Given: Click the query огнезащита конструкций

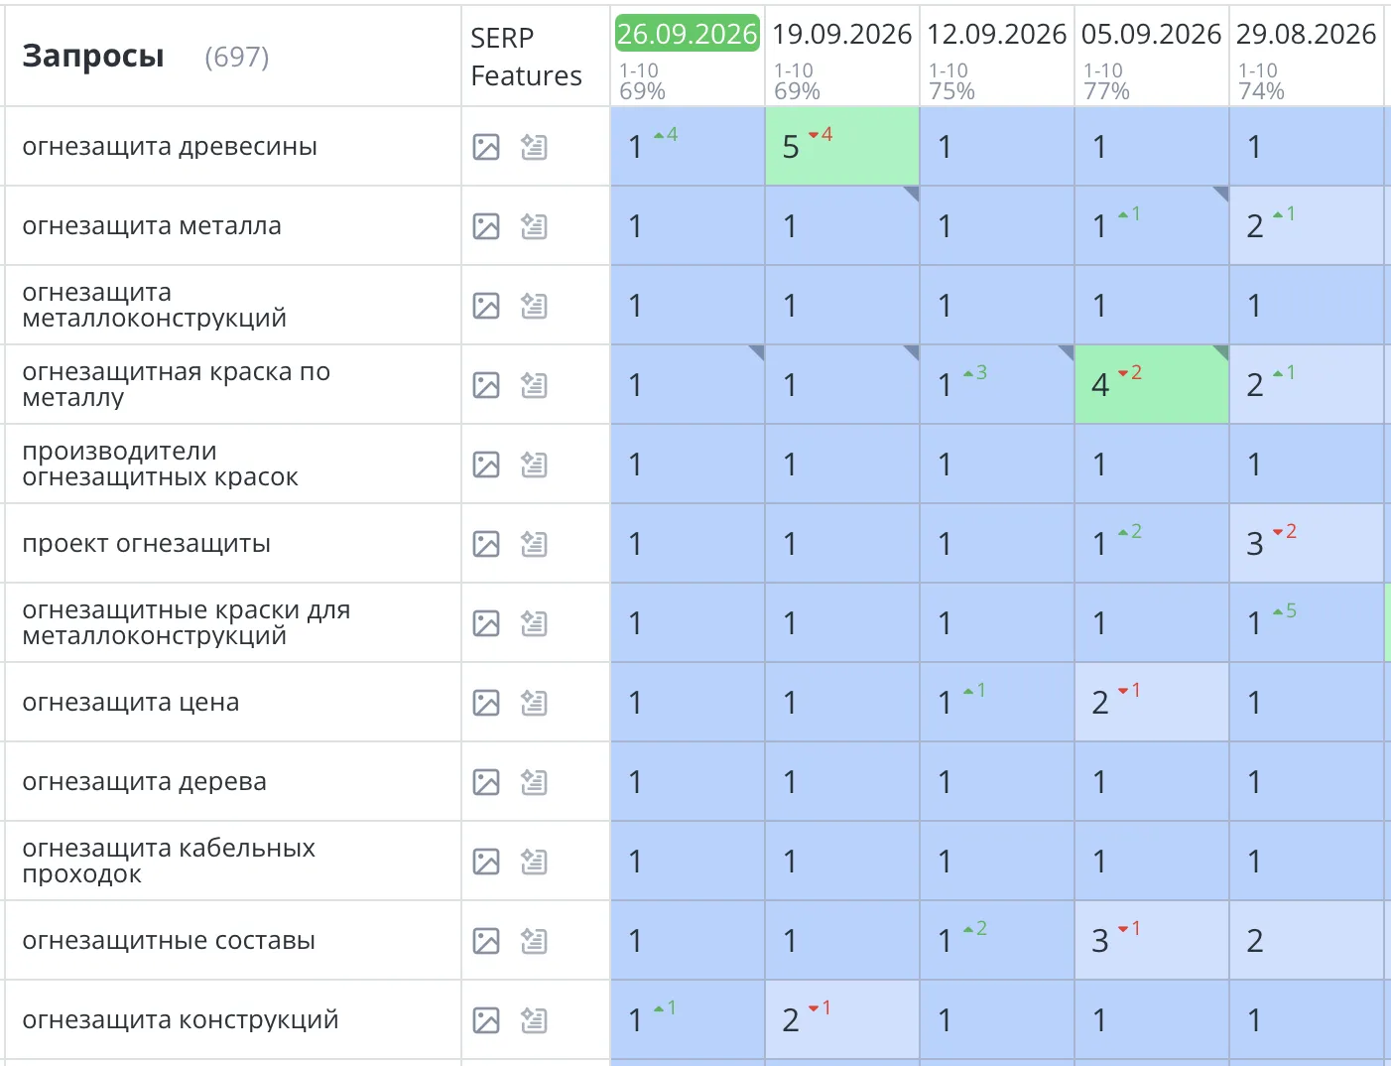Looking at the screenshot, I should point(181,1020).
